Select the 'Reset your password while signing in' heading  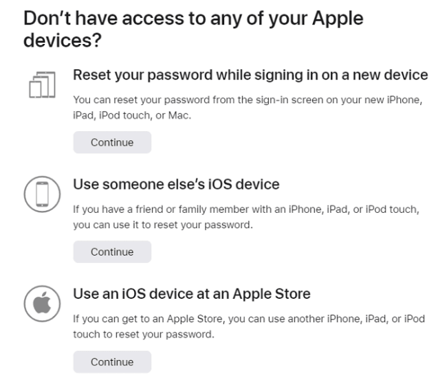click(x=250, y=75)
